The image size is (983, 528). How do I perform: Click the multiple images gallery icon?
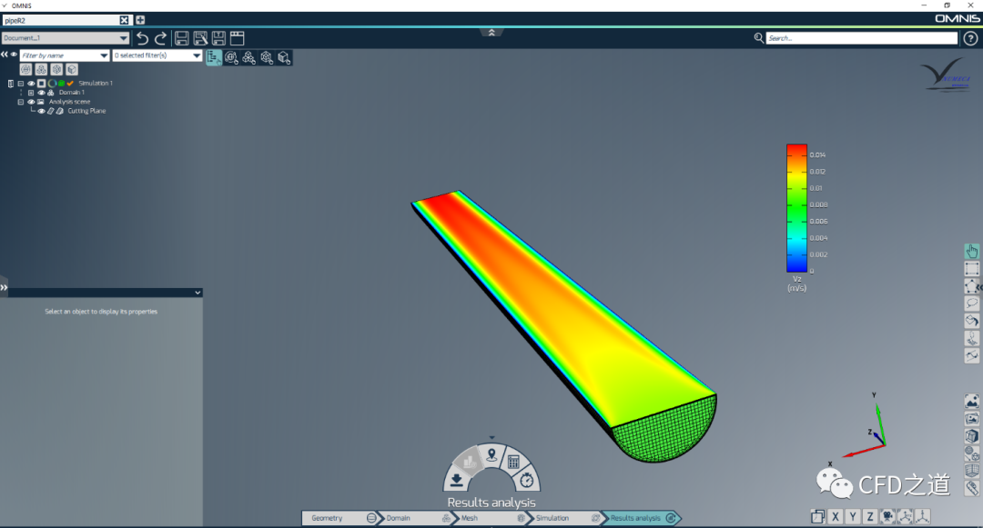click(972, 419)
